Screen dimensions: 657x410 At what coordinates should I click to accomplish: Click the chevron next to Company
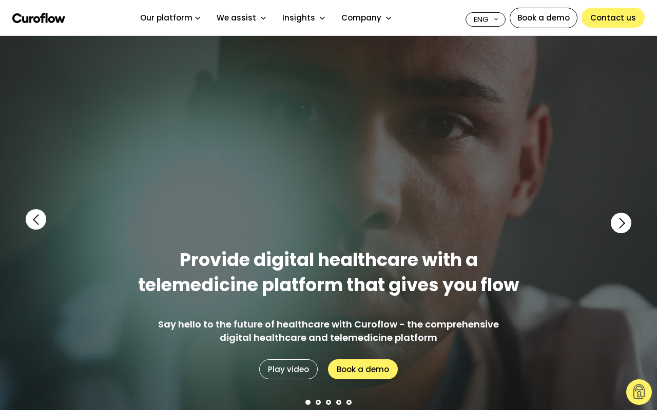(x=389, y=18)
